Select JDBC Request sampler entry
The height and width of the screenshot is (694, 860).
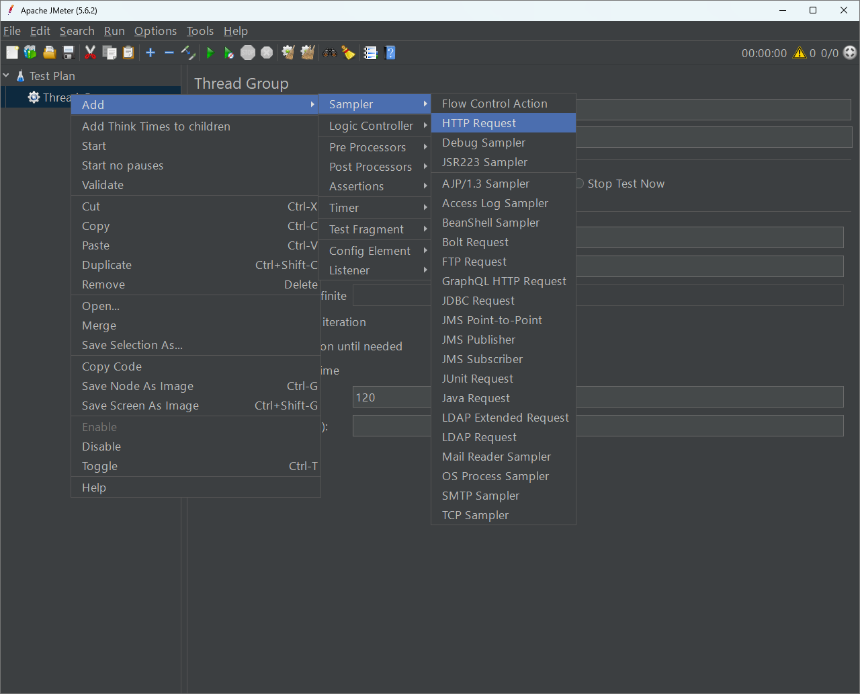[x=478, y=301]
